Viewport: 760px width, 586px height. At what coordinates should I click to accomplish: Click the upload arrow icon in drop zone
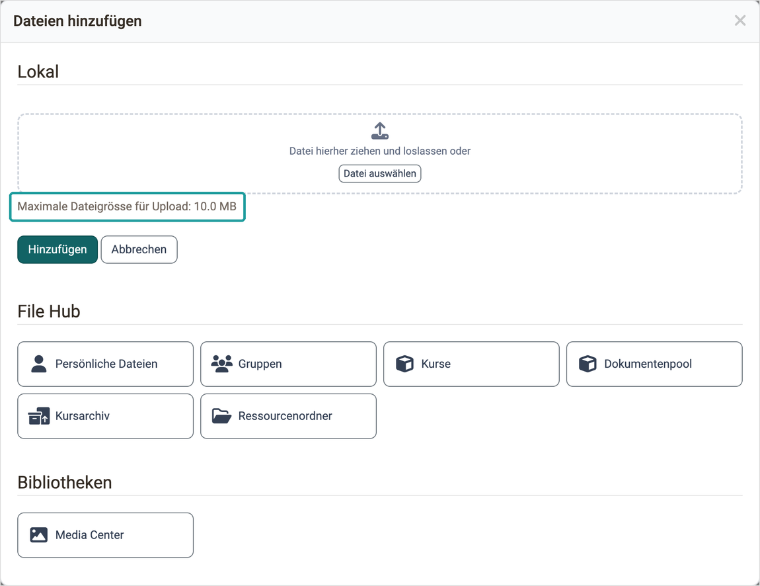[380, 131]
